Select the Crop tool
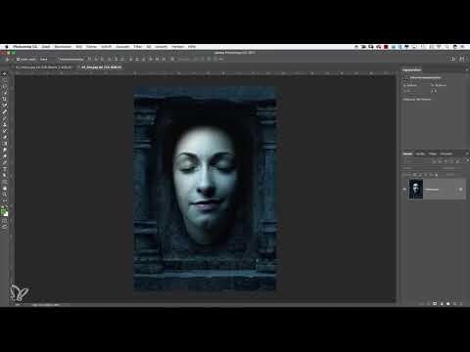 5,99
